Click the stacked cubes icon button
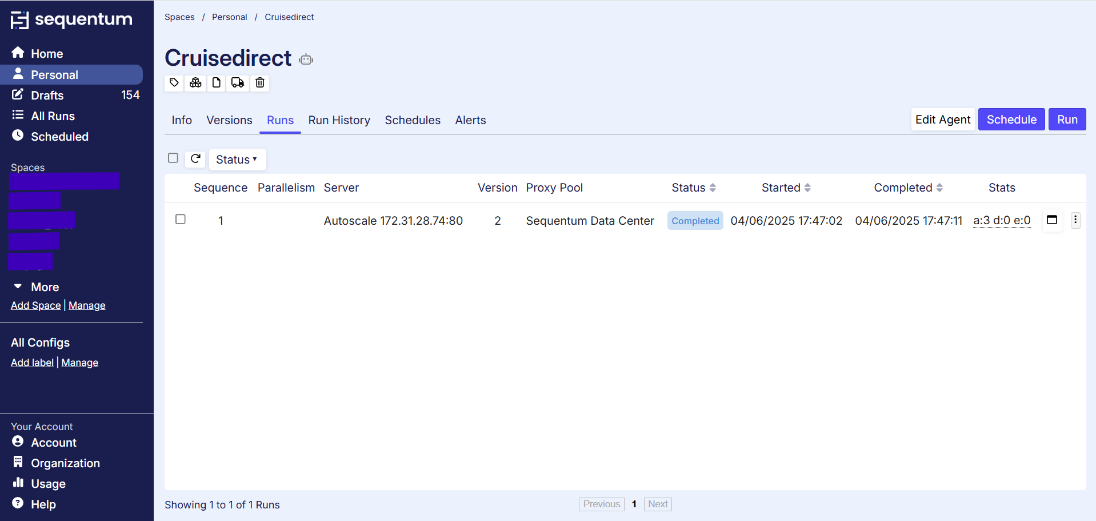The width and height of the screenshot is (1096, 521). pos(195,83)
